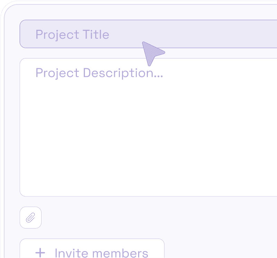Select the Project Description placeholder

[99, 73]
